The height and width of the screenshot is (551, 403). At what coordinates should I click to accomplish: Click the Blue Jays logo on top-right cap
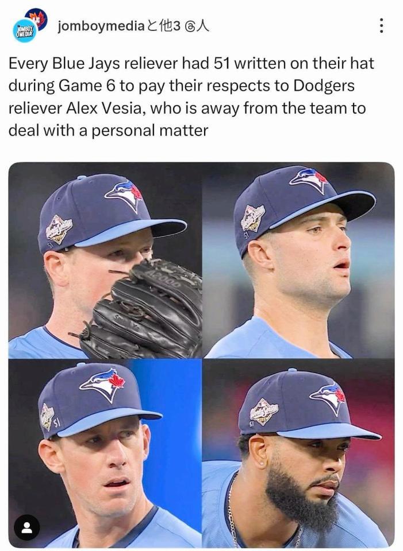[x=309, y=180]
